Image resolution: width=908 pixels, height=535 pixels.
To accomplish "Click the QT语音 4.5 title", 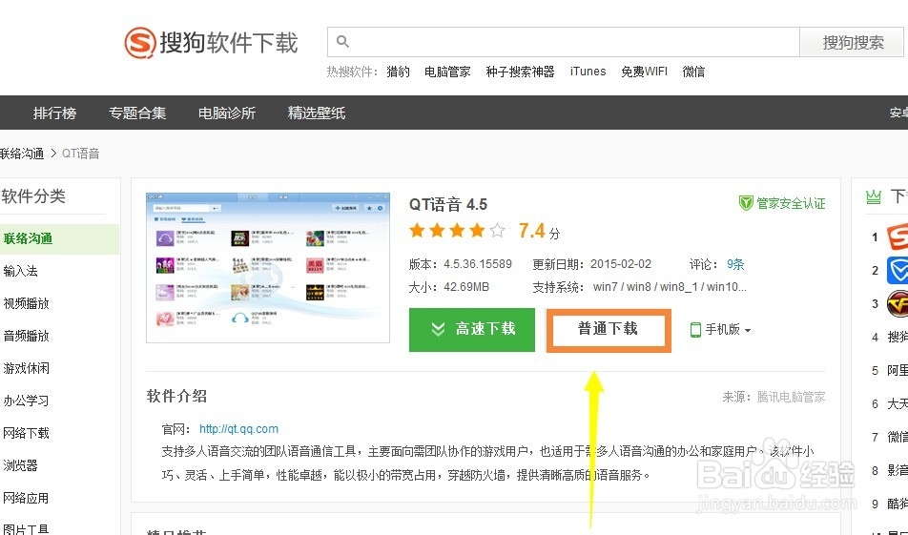I will tap(448, 204).
